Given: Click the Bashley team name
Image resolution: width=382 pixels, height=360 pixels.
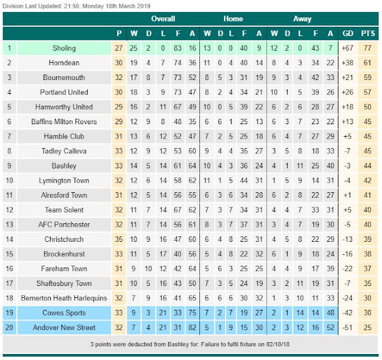Looking at the screenshot, I should tap(64, 166).
